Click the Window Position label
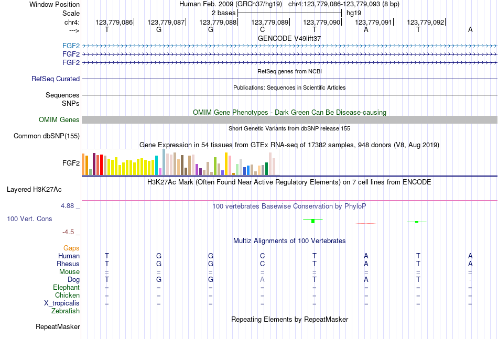This screenshot has width=498, height=339. (55, 4)
